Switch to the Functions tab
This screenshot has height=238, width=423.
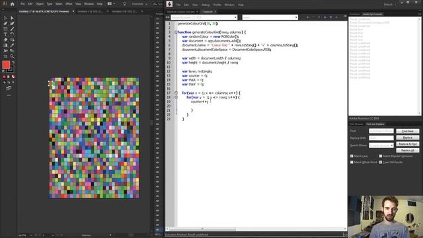[x=355, y=14]
